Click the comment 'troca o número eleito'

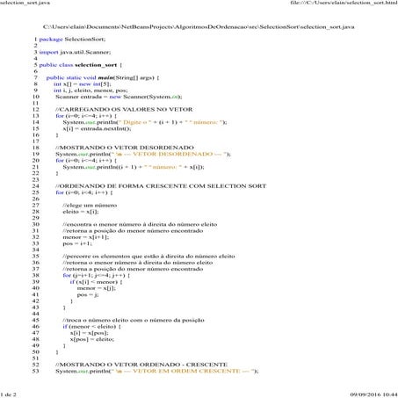134,321
